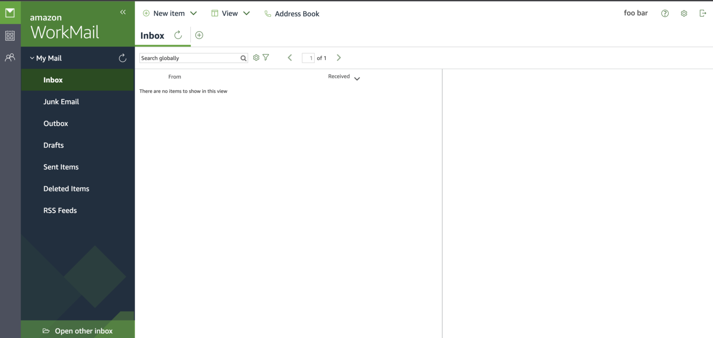713x338 pixels.
Task: Click Open other inbox
Action: pyautogui.click(x=84, y=331)
